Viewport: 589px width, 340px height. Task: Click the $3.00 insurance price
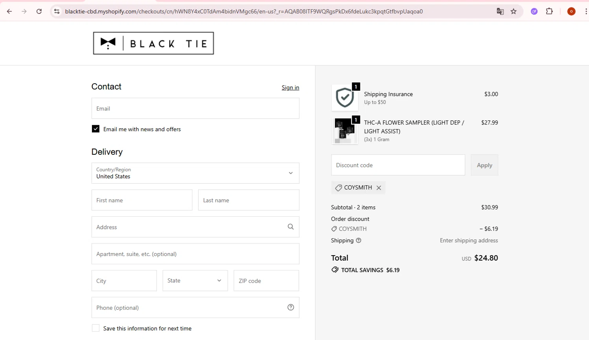tap(491, 94)
